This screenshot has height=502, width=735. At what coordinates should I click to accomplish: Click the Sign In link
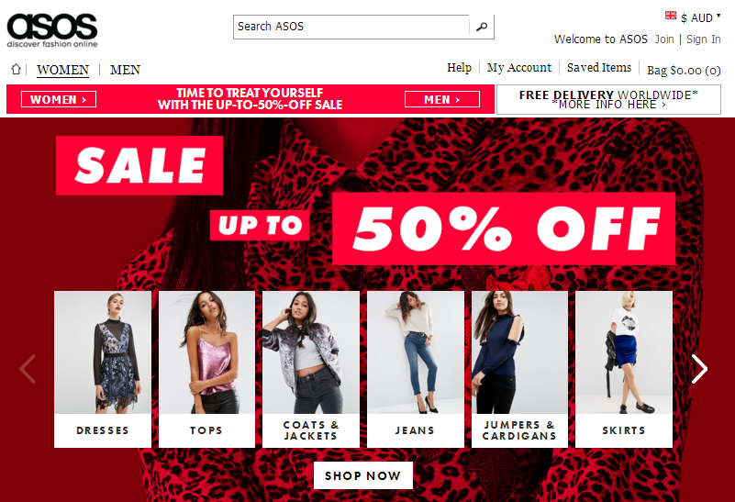704,39
